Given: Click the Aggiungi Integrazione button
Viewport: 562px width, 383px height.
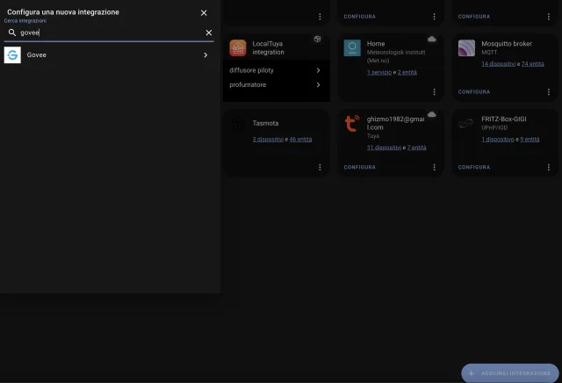Looking at the screenshot, I should [510, 373].
